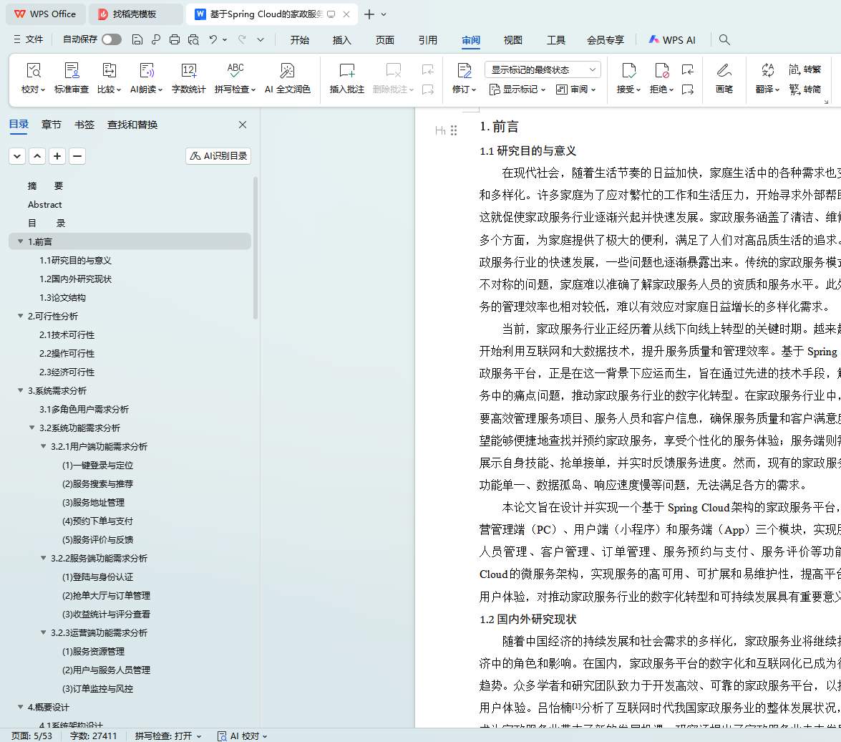Click the 插入批注 insert comment icon
The width and height of the screenshot is (841, 742).
click(346, 71)
